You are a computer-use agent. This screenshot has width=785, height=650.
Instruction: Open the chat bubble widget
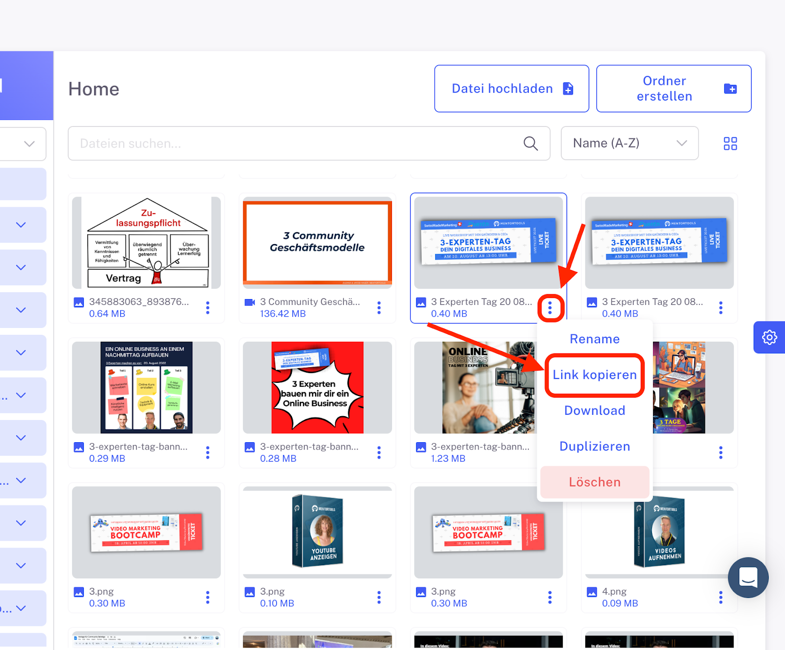[x=748, y=577]
